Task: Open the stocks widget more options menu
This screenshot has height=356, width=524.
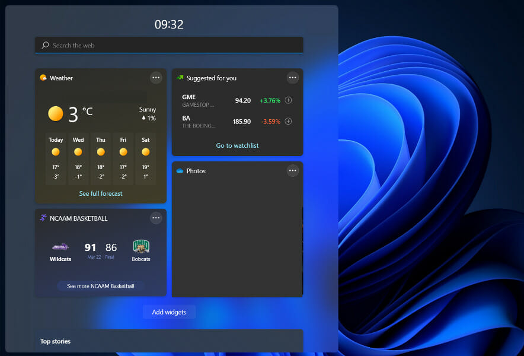Action: (x=292, y=77)
